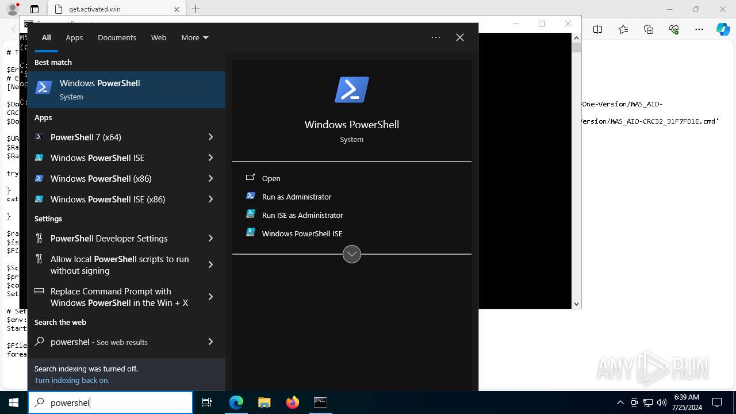
Task: Expand Windows PowerShell (x86) options arrow
Action: click(x=210, y=178)
